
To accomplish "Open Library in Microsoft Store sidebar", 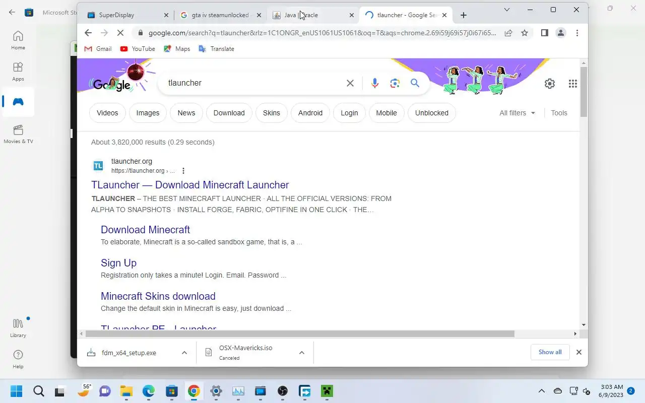I will pyautogui.click(x=18, y=328).
